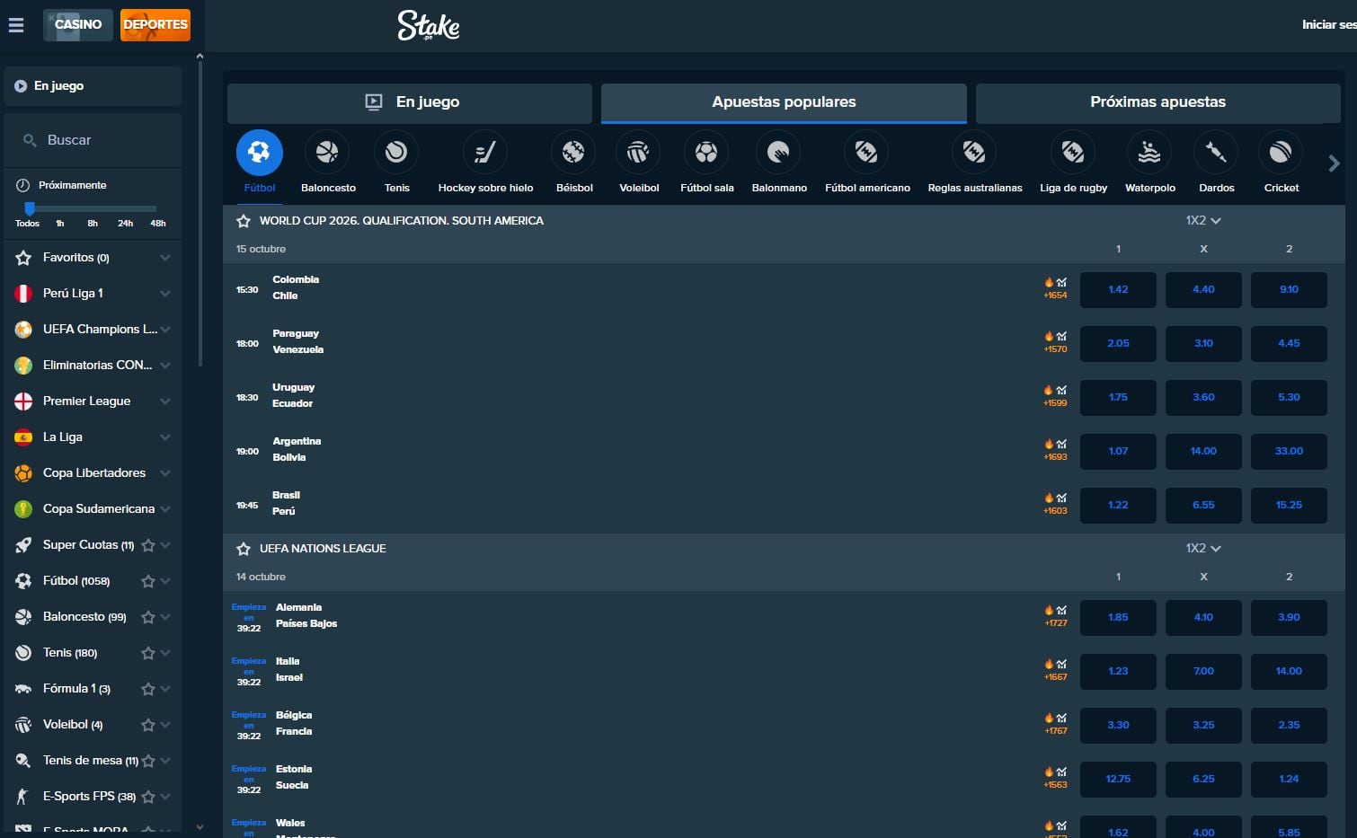This screenshot has height=838, width=1357.
Task: Star the UEFA Nations League section
Action: (x=244, y=549)
